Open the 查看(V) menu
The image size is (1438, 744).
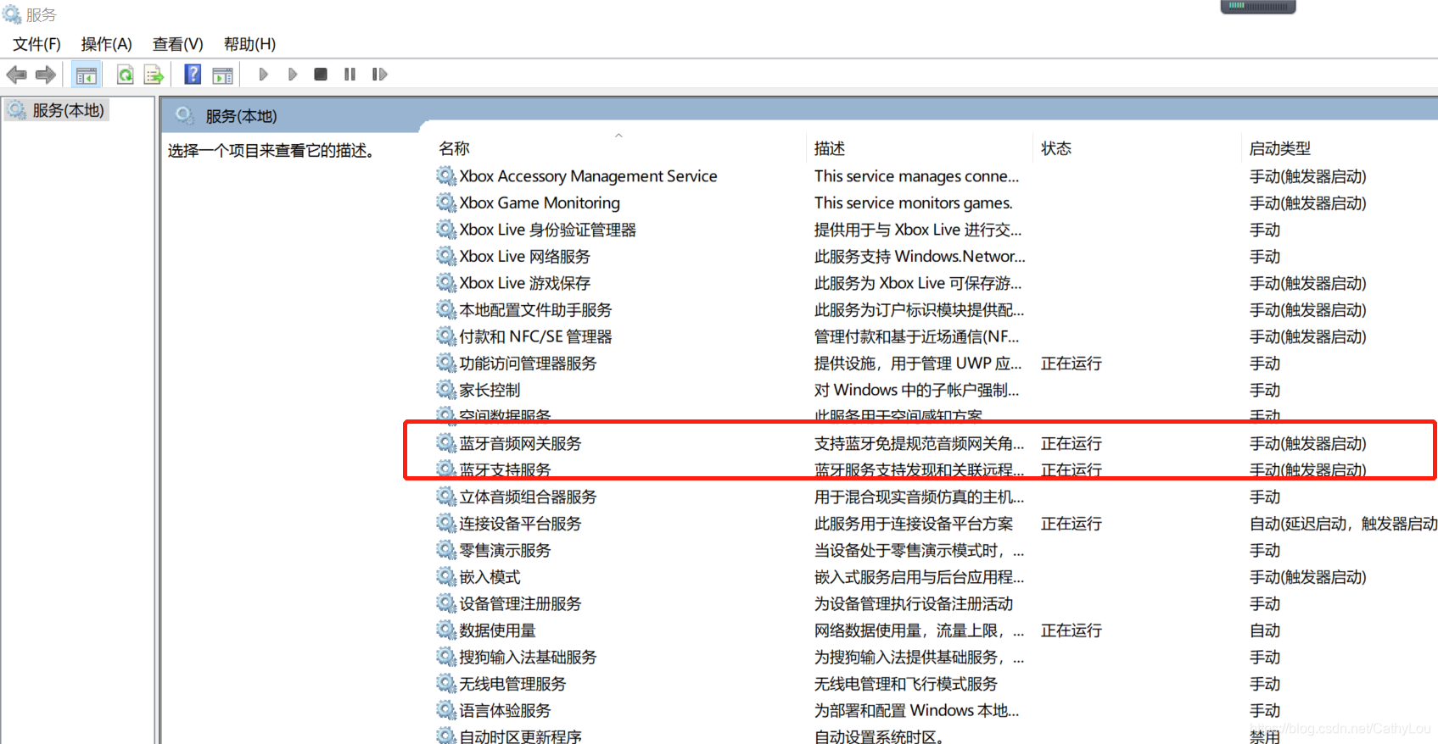tap(178, 44)
